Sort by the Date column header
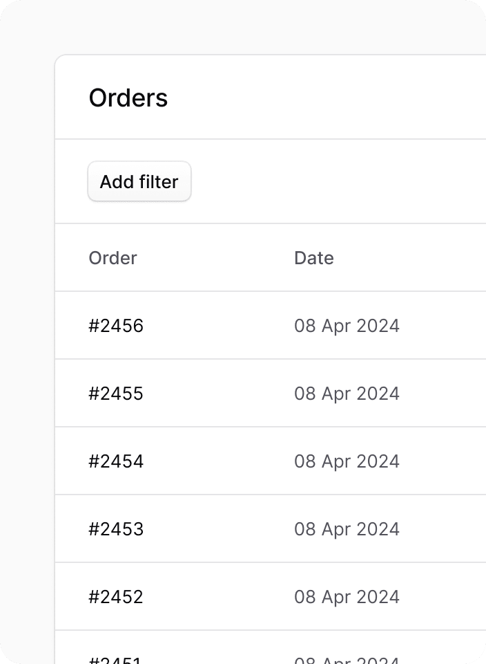Image resolution: width=486 pixels, height=664 pixels. (x=313, y=257)
